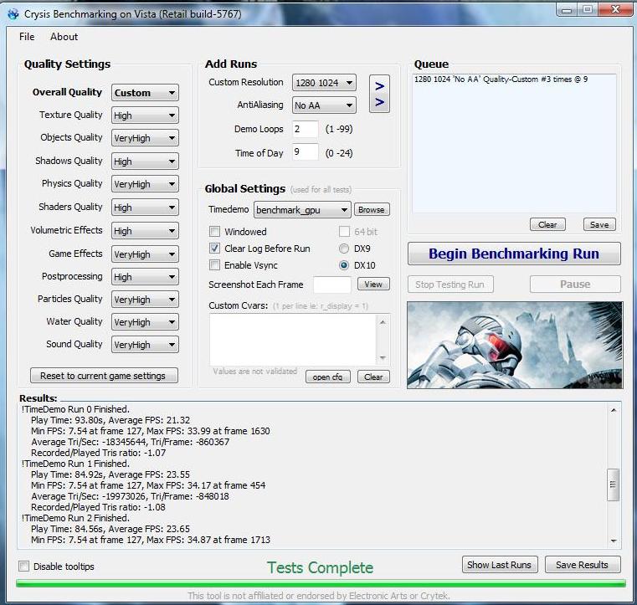637x605 pixels.
Task: Click Show Last Runs
Action: click(500, 565)
